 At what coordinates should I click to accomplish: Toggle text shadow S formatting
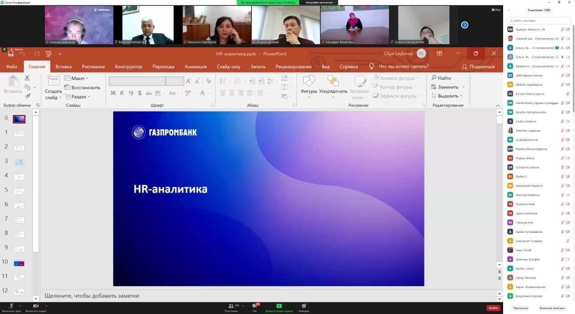click(140, 93)
